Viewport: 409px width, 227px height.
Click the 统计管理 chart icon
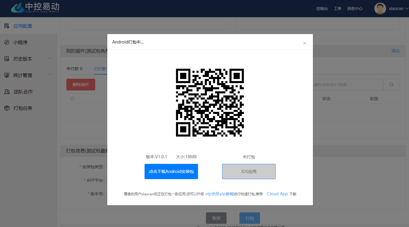coord(7,75)
